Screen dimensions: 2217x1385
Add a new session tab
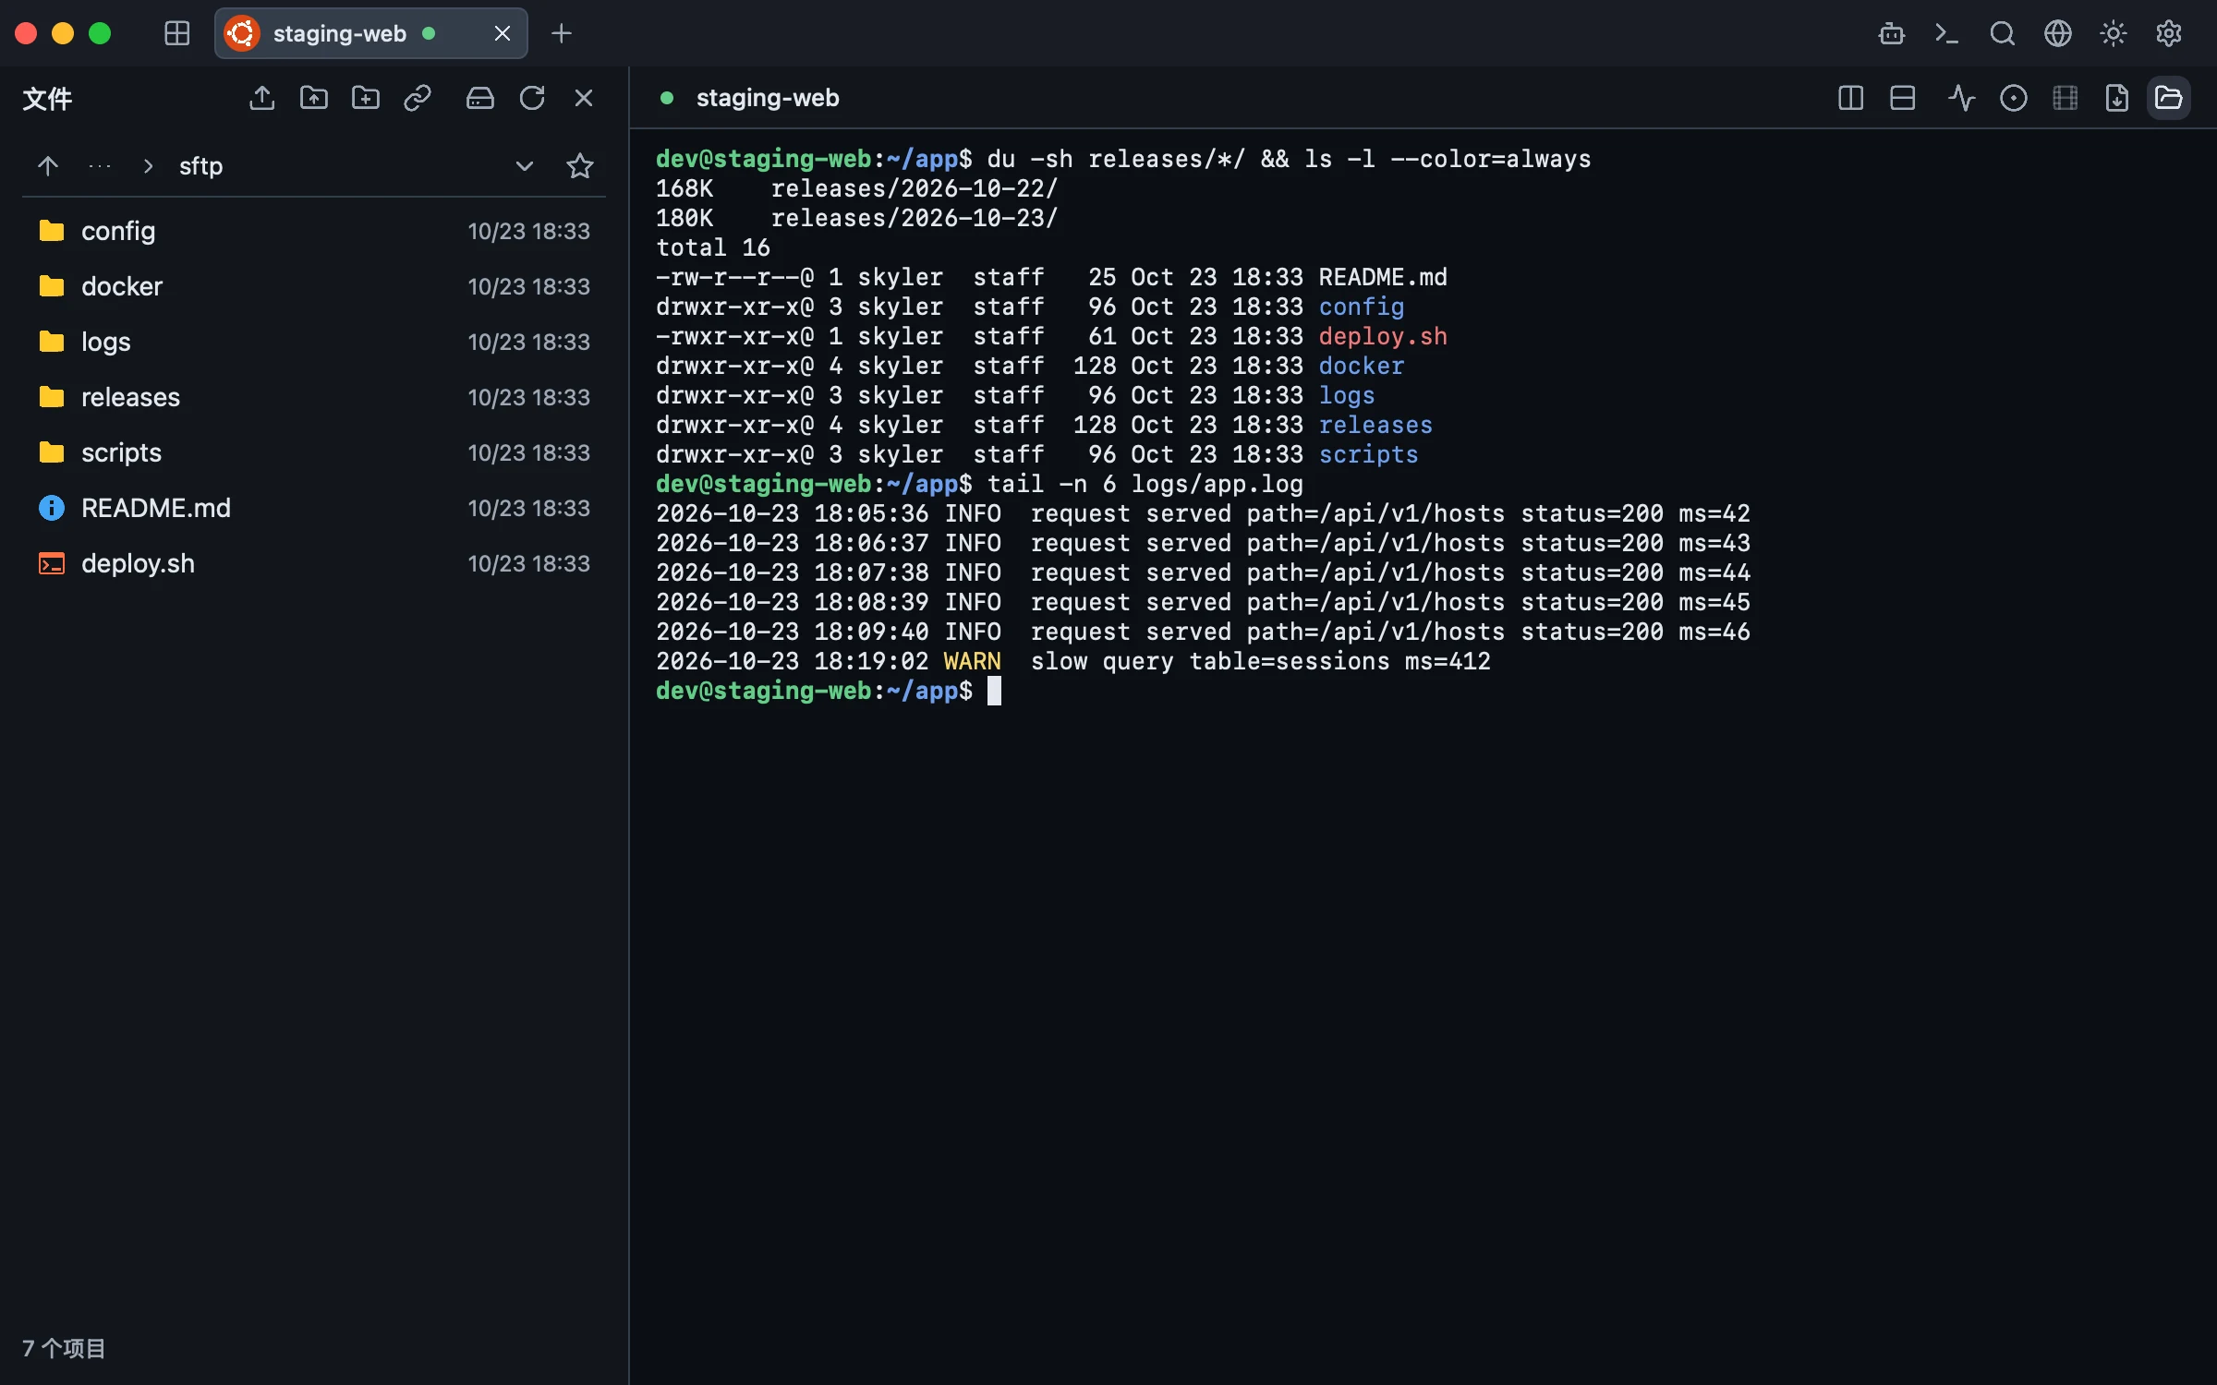point(561,33)
